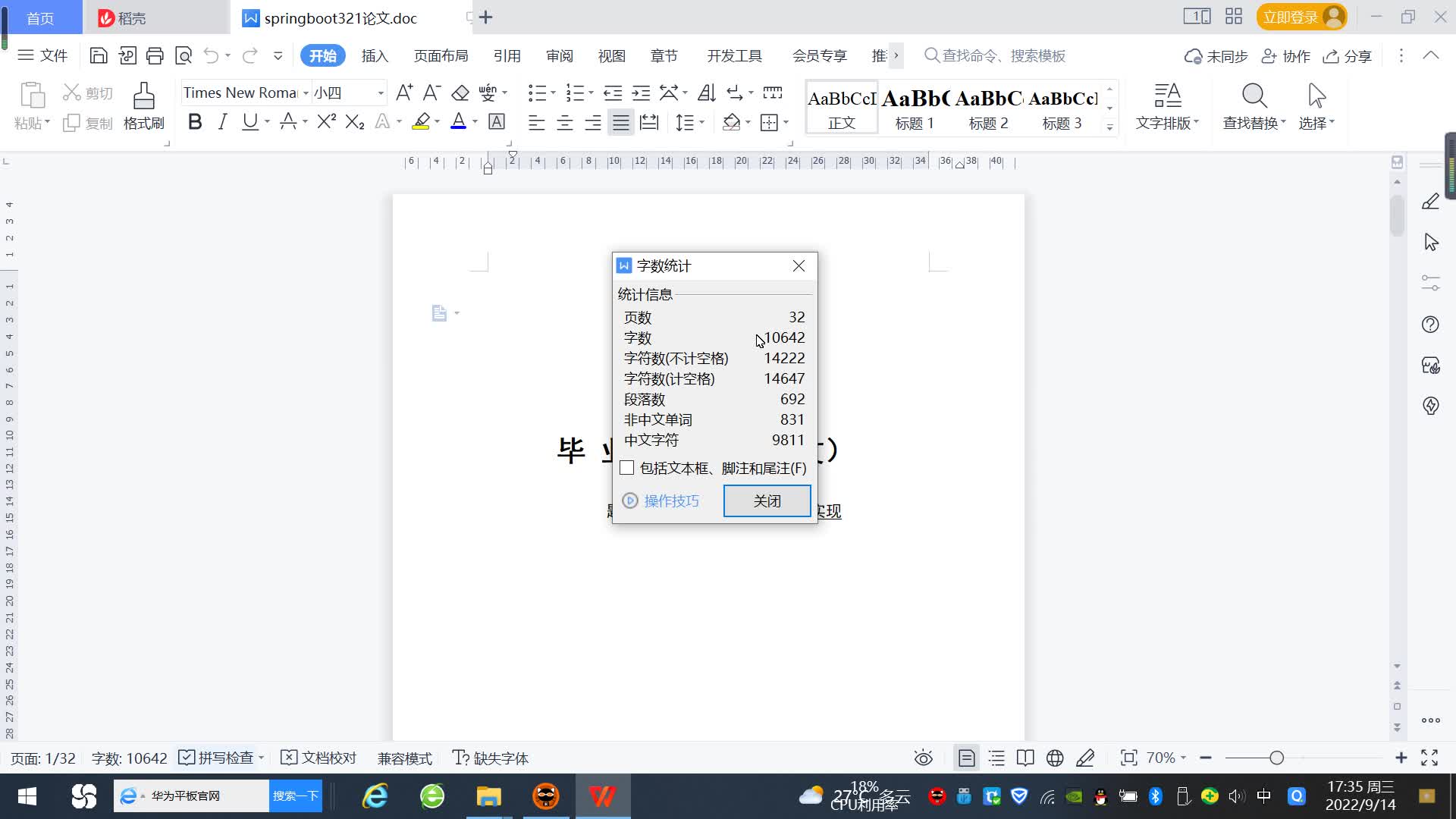Undo the last action
The image size is (1456, 819).
[211, 55]
